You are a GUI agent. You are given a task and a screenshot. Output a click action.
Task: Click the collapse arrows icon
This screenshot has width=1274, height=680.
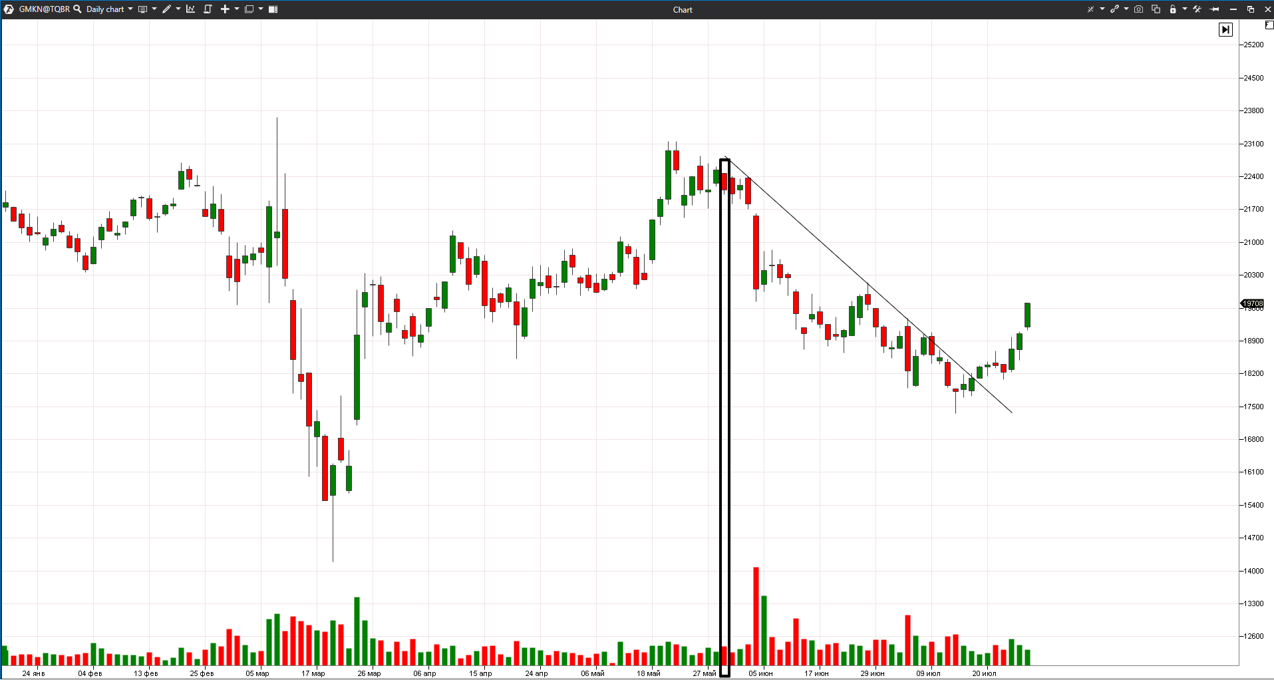pos(1091,9)
